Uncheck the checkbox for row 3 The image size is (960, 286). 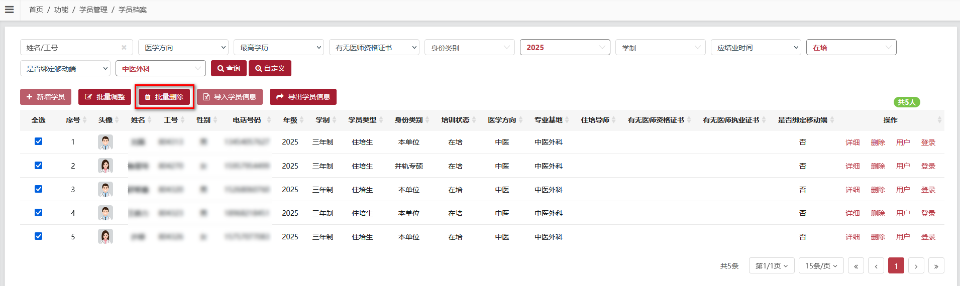(x=38, y=189)
